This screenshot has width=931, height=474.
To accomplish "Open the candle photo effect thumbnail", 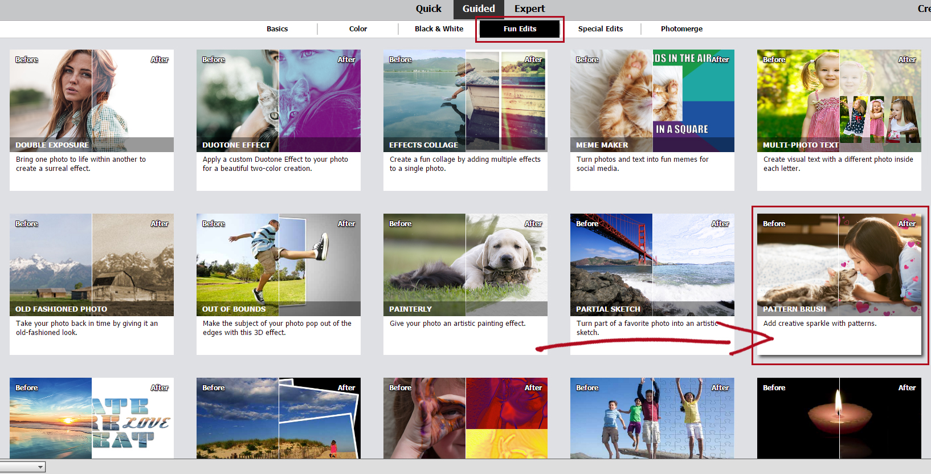I will pyautogui.click(x=839, y=418).
